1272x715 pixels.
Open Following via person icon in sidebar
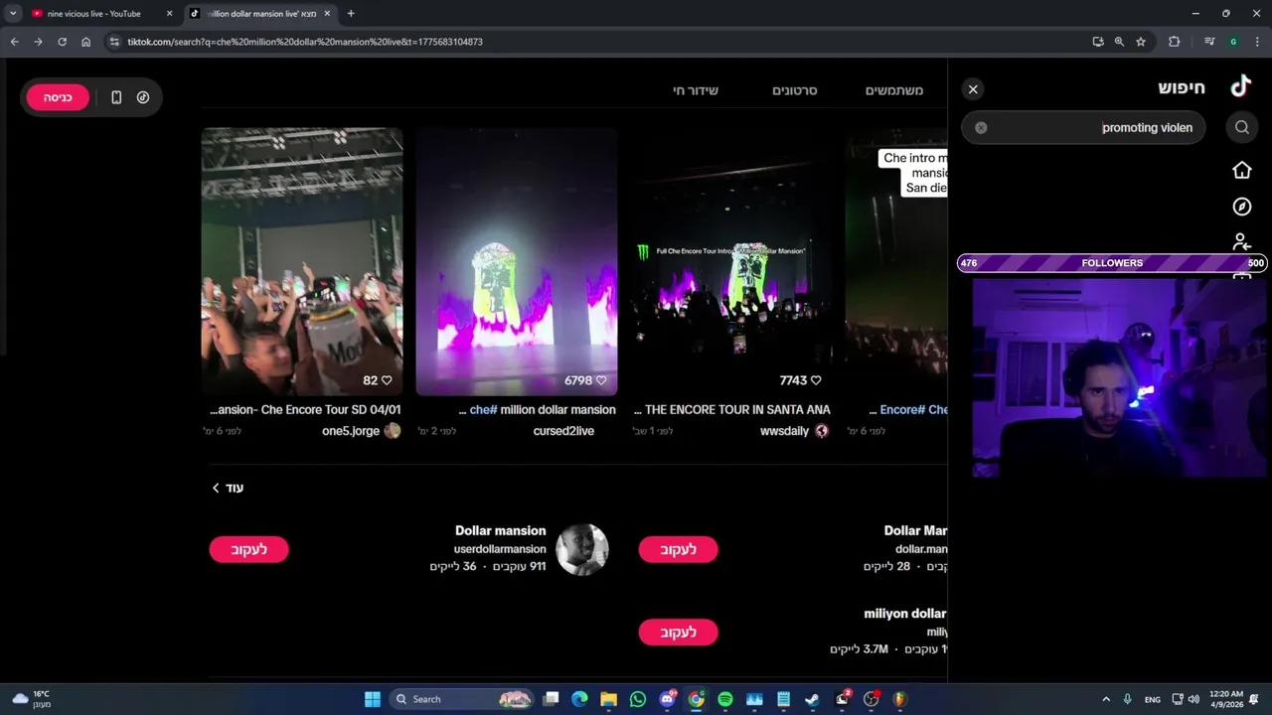(x=1242, y=241)
